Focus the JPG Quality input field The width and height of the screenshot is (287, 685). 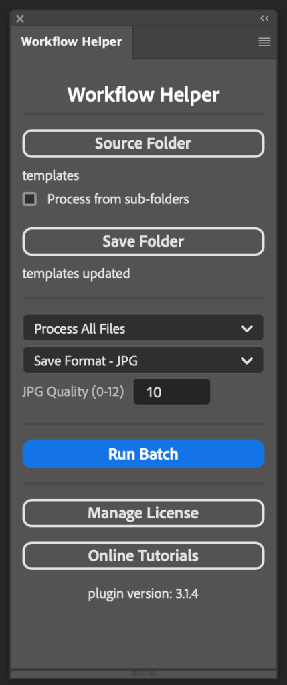172,392
